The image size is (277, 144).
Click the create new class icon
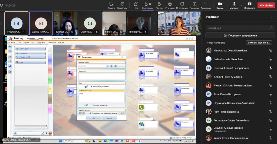(86, 105)
